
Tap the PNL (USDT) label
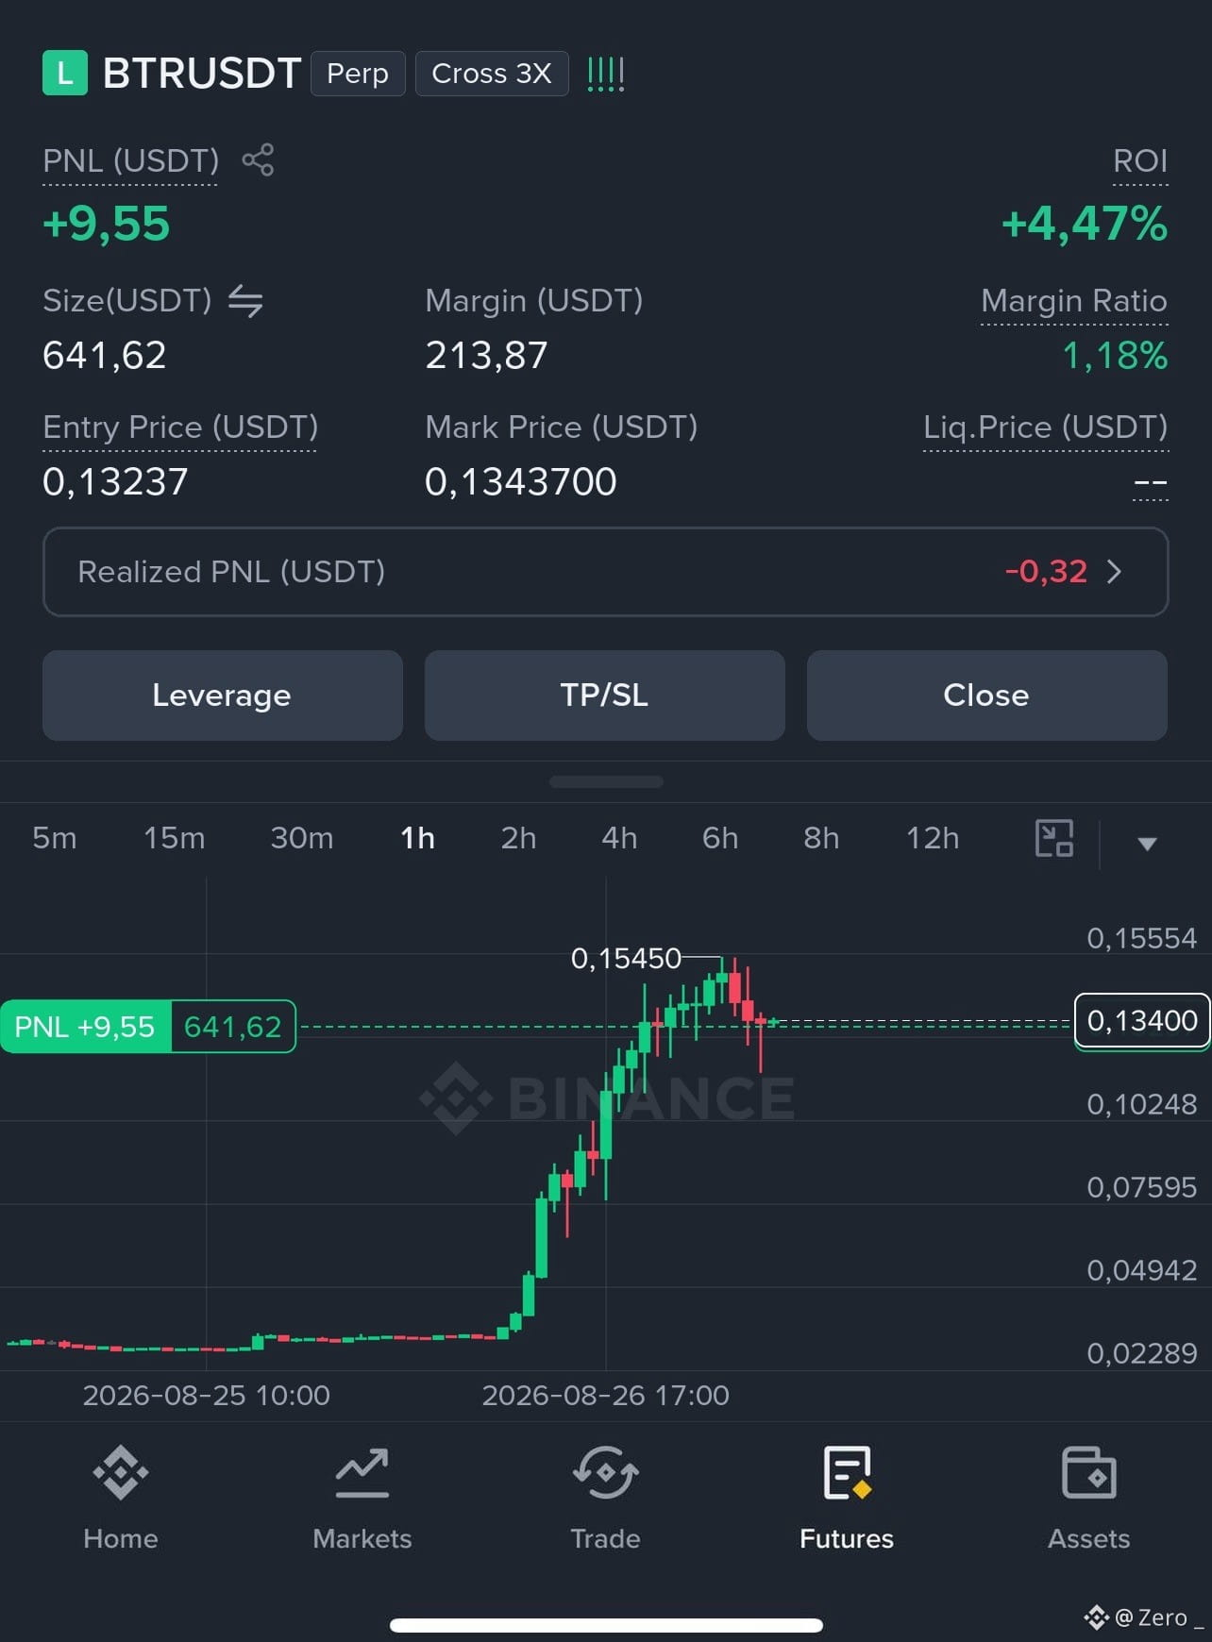(x=131, y=161)
